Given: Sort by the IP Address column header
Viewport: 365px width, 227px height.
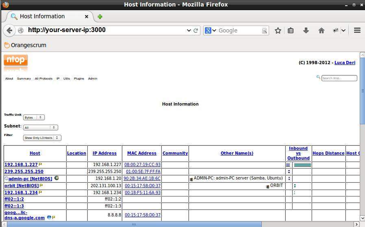Looking at the screenshot, I should point(104,153).
